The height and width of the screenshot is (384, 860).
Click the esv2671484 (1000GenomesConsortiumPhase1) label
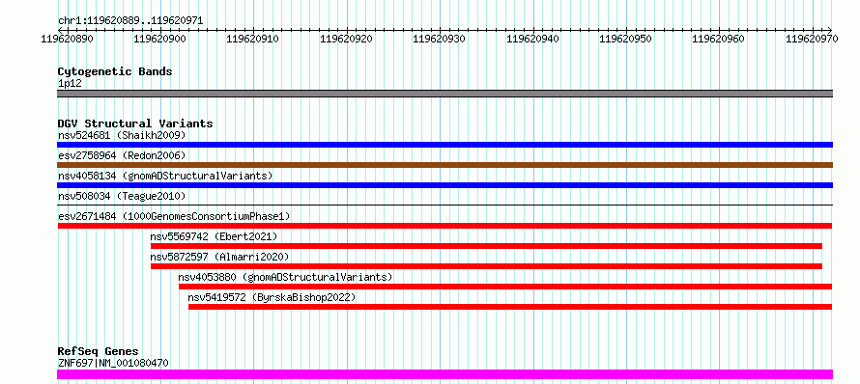pos(174,216)
